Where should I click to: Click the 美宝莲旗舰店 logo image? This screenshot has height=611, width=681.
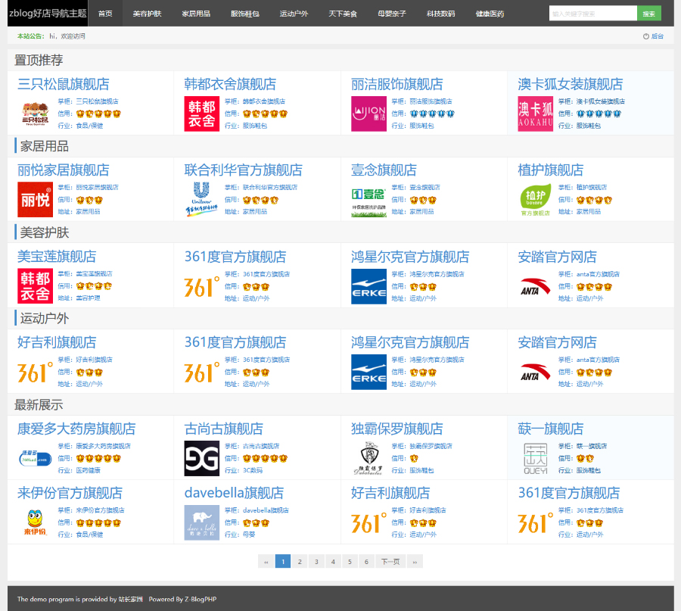pyautogui.click(x=35, y=285)
